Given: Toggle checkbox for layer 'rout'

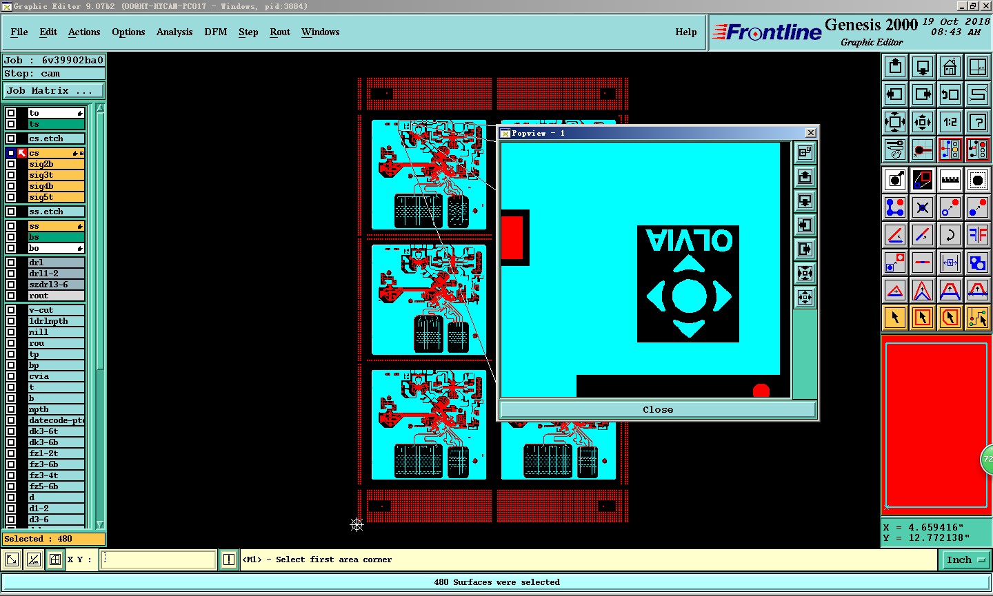Looking at the screenshot, I should pyautogui.click(x=11, y=296).
